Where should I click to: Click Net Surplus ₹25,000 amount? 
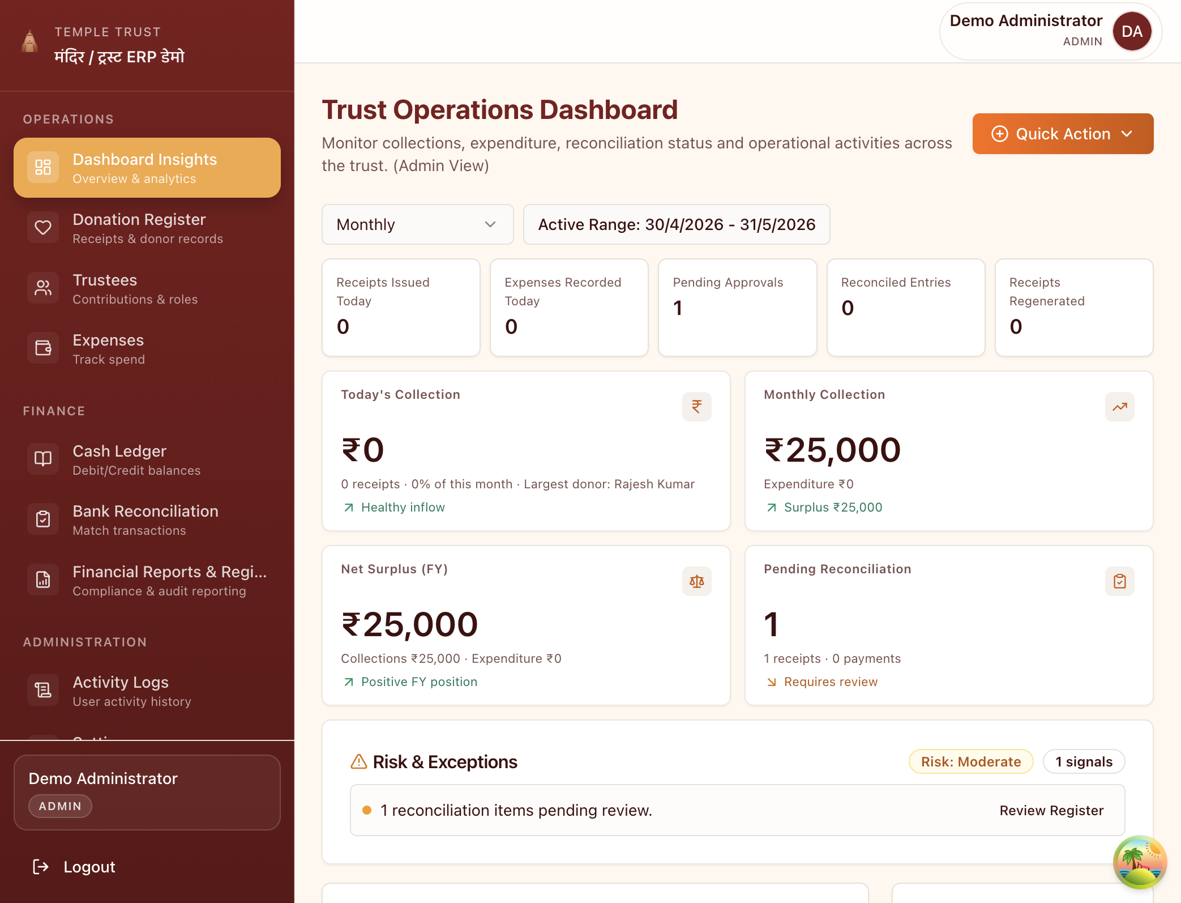pos(409,625)
